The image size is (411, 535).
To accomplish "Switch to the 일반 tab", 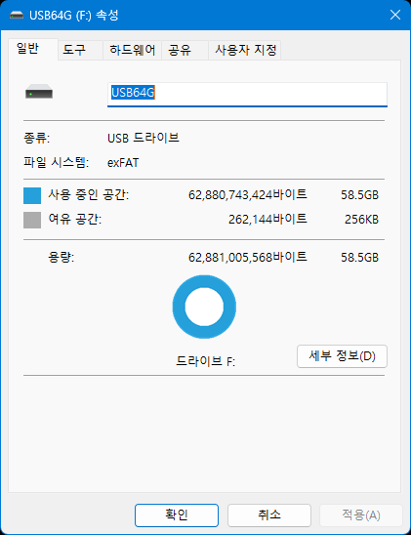I will tap(32, 49).
